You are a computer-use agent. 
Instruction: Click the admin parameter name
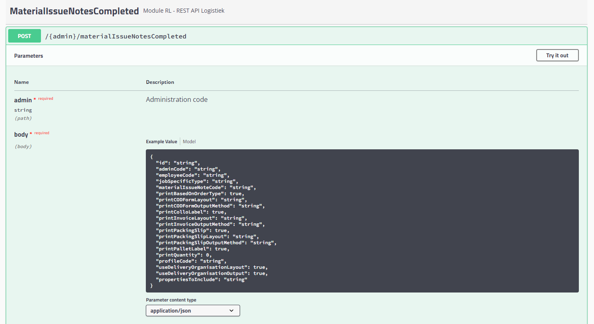[x=23, y=100]
